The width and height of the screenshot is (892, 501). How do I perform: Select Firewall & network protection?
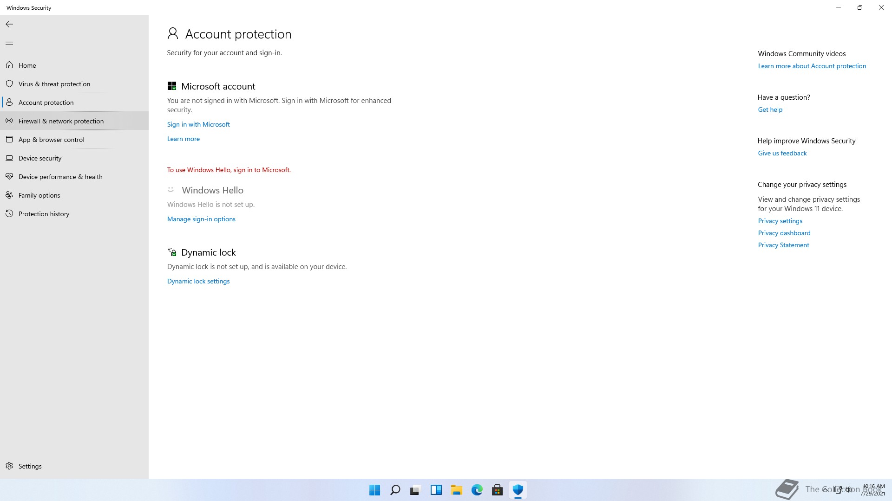[74, 121]
